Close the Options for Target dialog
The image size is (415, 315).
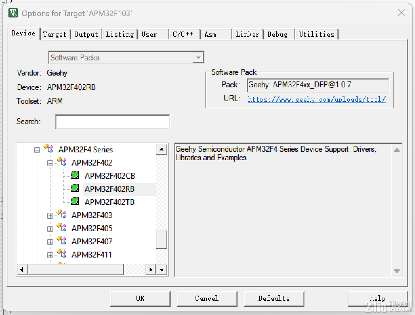401,13
